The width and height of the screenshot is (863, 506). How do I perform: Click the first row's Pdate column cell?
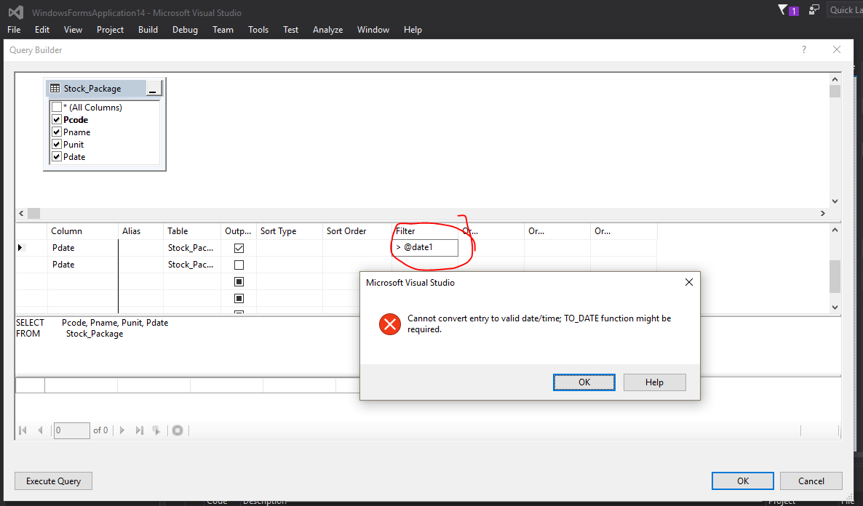(x=82, y=247)
